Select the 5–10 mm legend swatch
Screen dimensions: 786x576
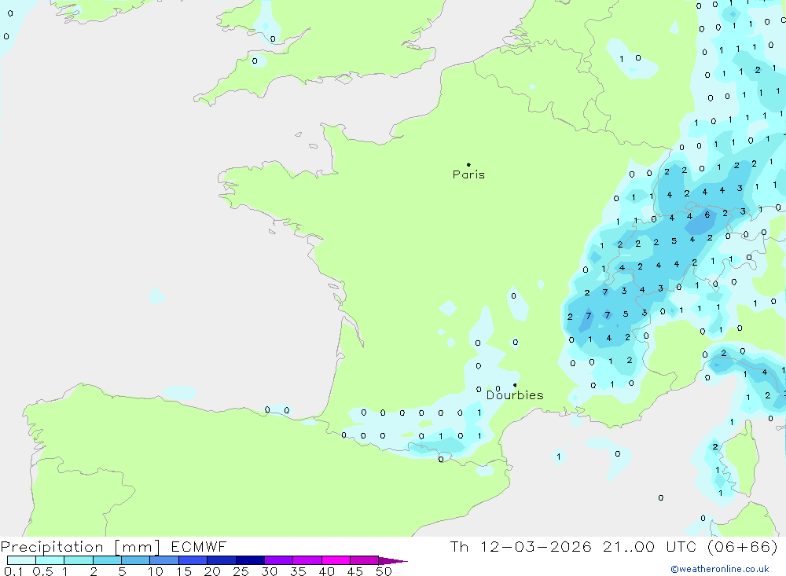click(x=135, y=560)
